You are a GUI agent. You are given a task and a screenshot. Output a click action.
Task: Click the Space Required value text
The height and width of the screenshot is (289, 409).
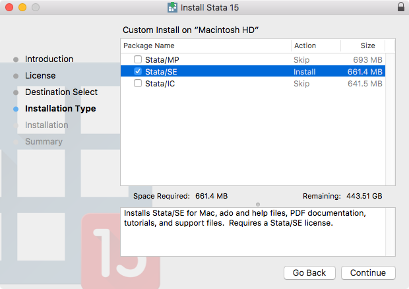pyautogui.click(x=211, y=196)
